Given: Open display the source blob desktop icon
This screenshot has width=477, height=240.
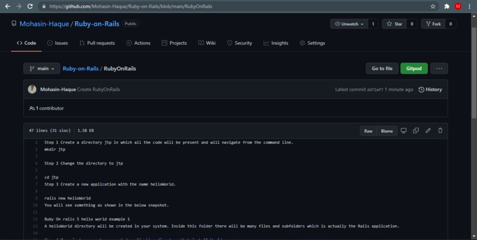Looking at the screenshot, I should pyautogui.click(x=404, y=131).
